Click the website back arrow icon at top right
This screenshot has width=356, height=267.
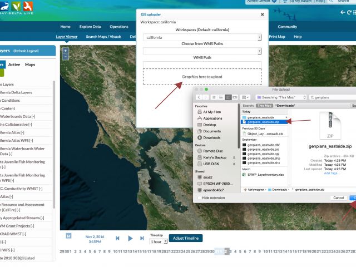[343, 12]
